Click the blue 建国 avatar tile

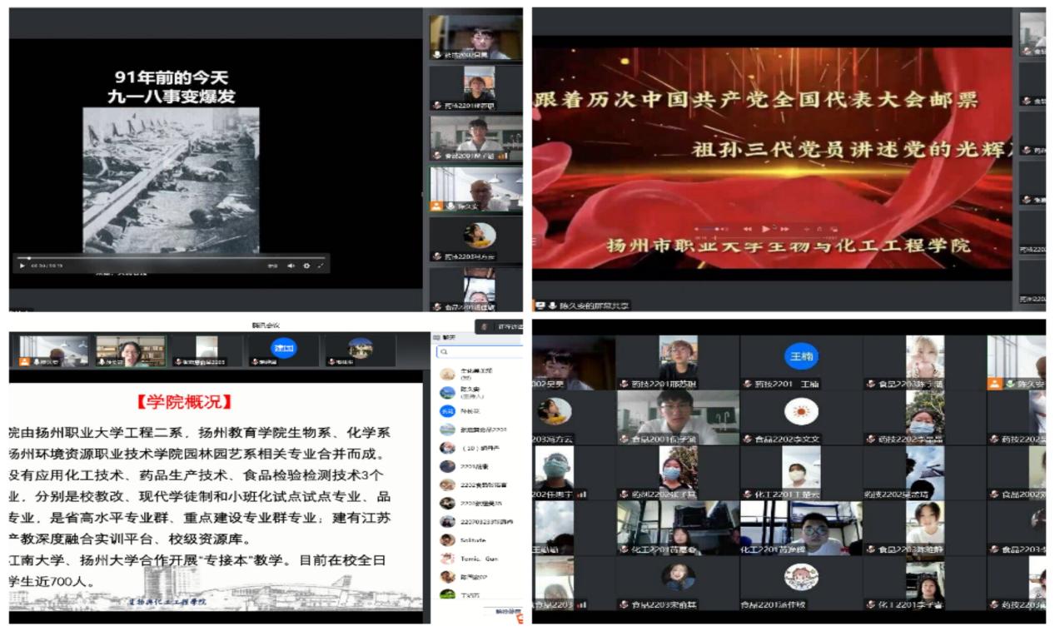(x=285, y=348)
